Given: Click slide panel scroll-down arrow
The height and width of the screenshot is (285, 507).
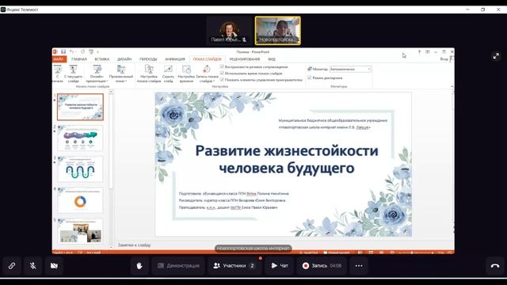Looking at the screenshot, I should [x=111, y=247].
